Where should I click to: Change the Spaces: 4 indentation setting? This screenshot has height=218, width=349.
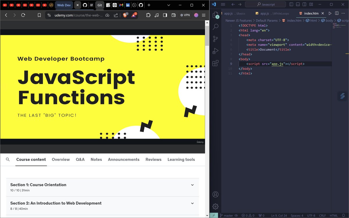[297, 215]
